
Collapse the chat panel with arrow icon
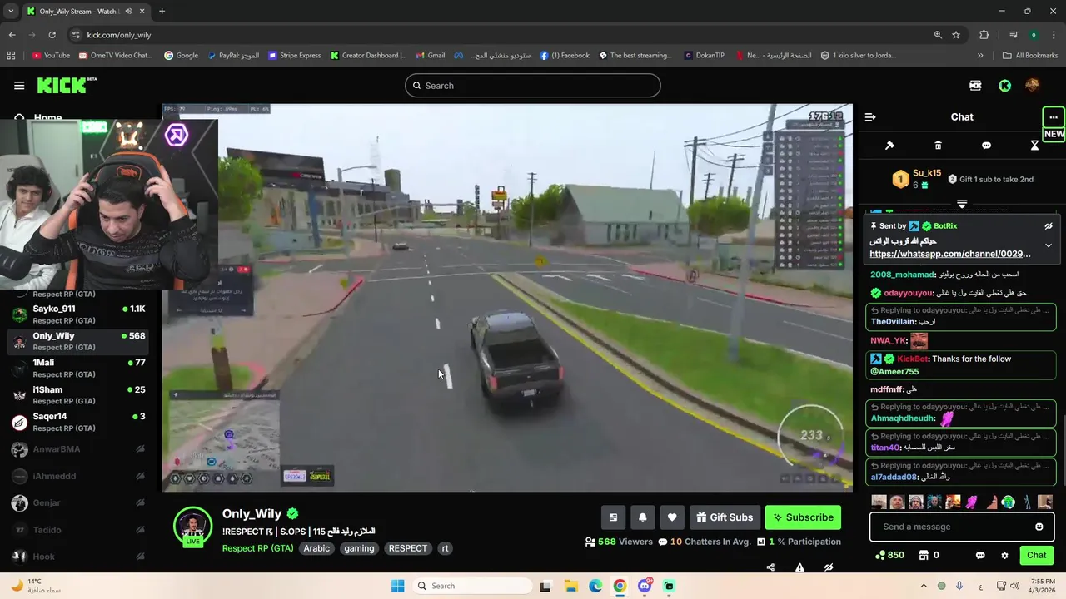click(870, 117)
